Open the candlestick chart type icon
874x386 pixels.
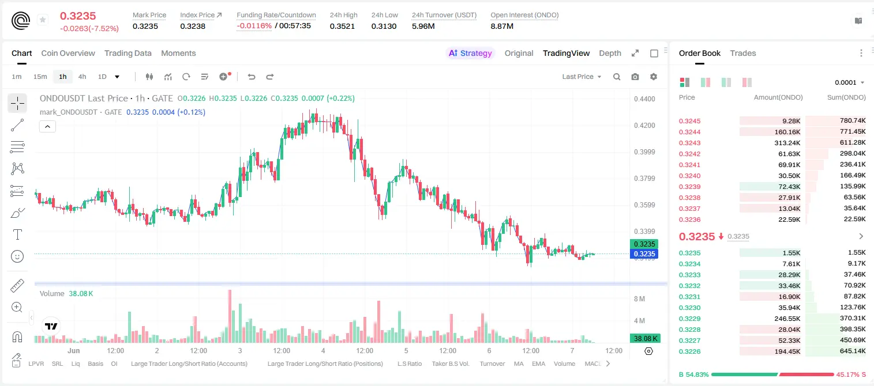pyautogui.click(x=150, y=77)
